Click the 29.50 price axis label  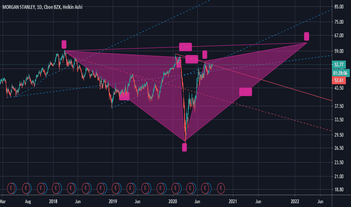tap(339, 135)
